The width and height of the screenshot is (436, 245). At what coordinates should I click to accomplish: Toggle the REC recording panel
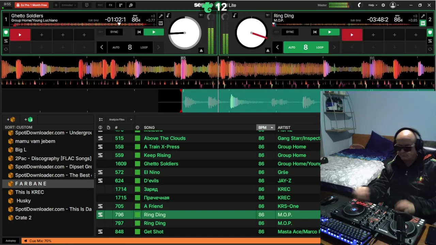click(100, 5)
